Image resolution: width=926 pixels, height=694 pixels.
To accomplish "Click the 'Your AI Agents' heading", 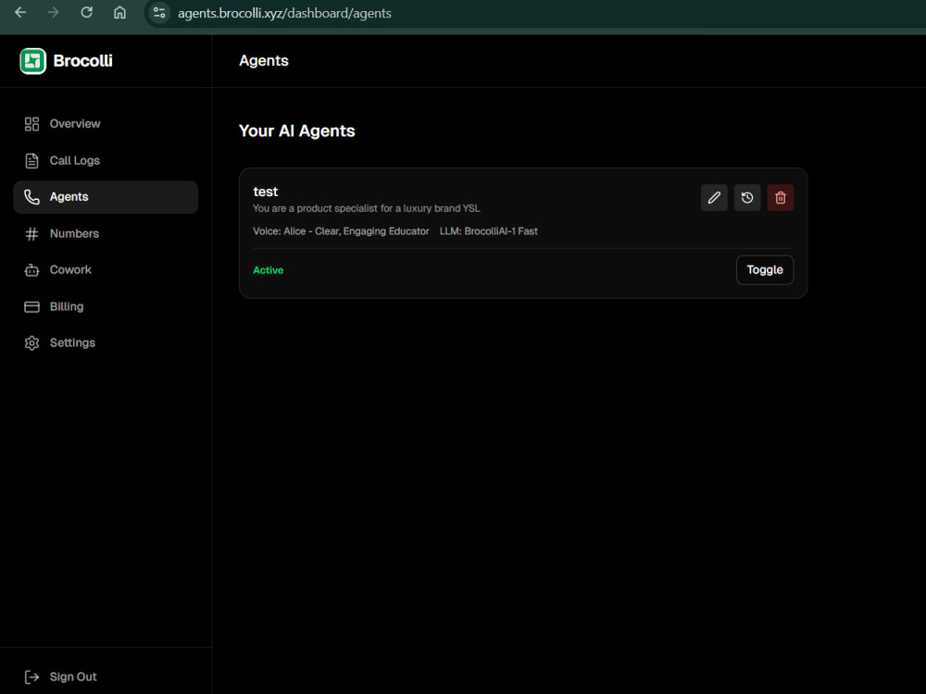I will 296,131.
